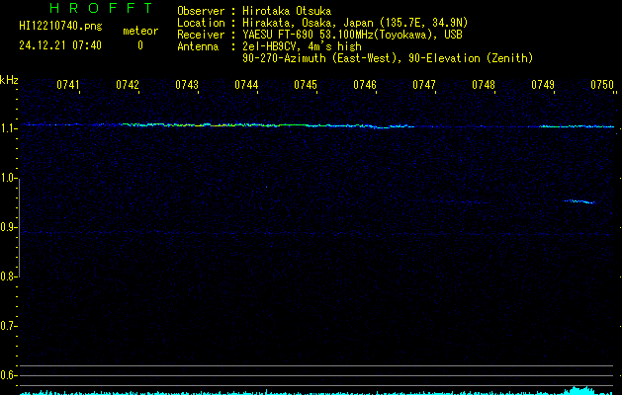622x395 pixels.
Task: Click the 0746 time marker
Action: pos(365,84)
